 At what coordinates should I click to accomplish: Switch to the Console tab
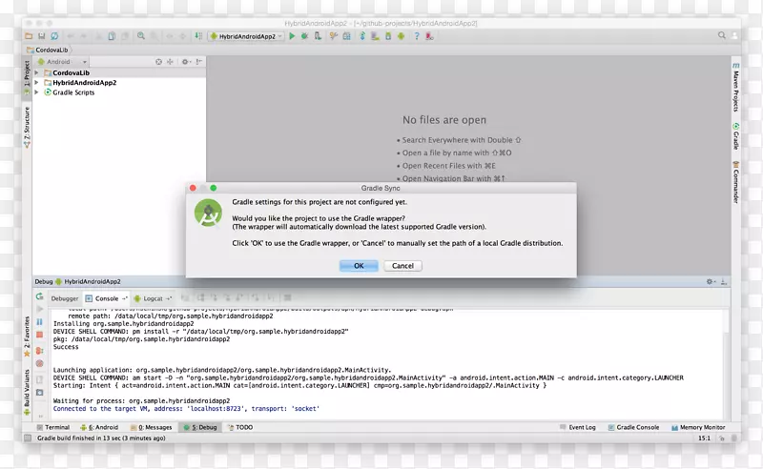pos(106,298)
